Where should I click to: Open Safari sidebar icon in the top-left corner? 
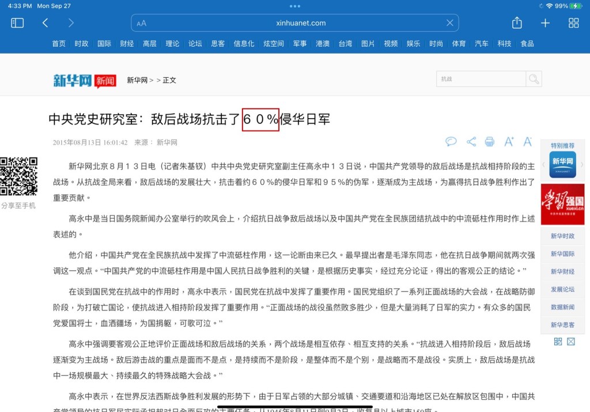coord(17,23)
